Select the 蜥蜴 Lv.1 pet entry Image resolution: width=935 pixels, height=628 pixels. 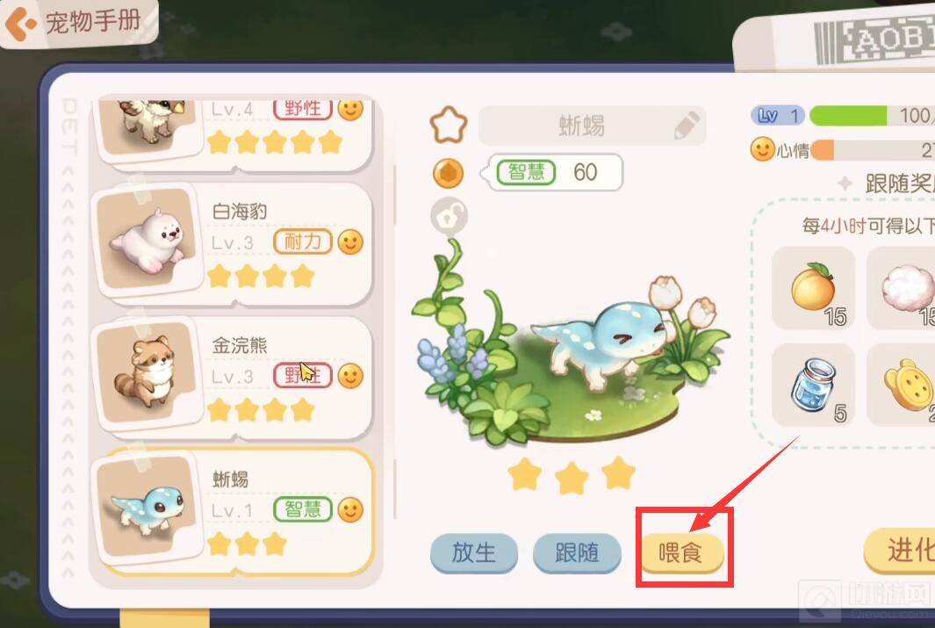coord(233,511)
